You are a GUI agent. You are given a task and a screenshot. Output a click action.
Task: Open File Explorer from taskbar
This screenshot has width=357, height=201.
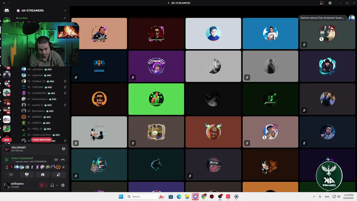tap(187, 197)
